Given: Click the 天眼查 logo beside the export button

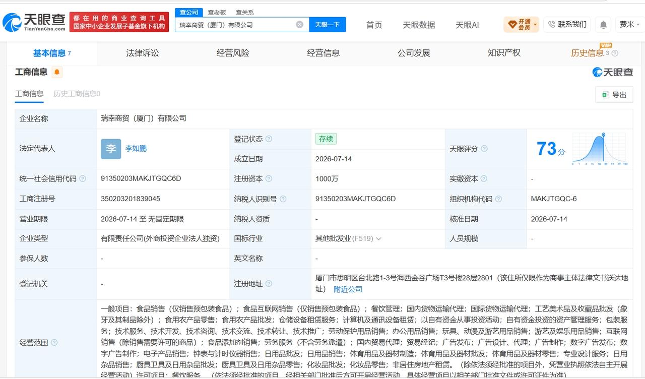Looking at the screenshot, I should (613, 72).
